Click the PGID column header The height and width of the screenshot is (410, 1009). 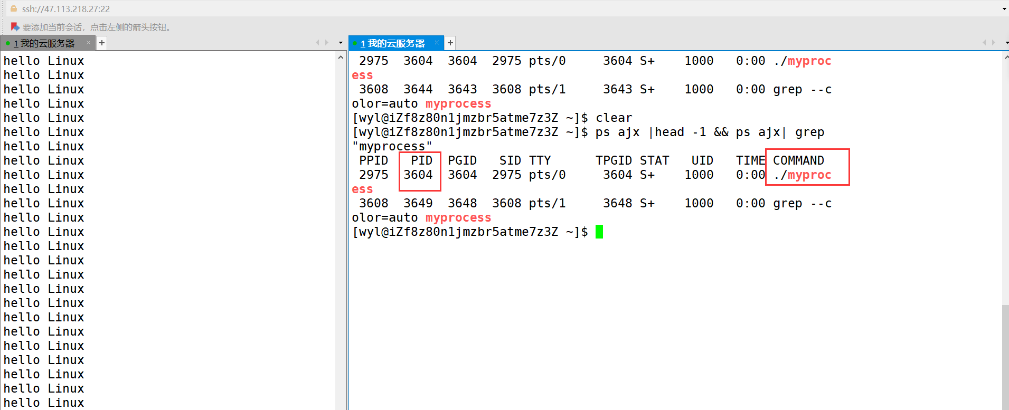463,160
